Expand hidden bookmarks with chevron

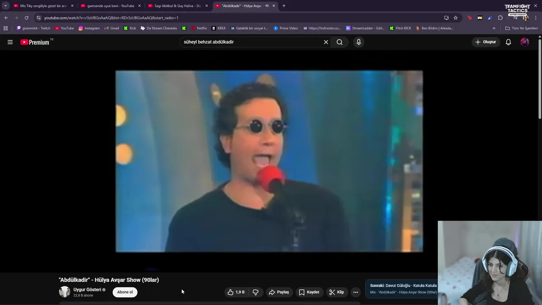click(494, 28)
